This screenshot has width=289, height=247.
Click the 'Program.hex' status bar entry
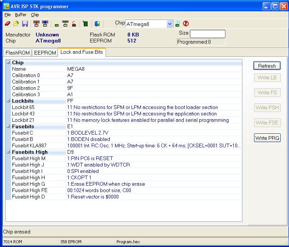[x=128, y=242]
